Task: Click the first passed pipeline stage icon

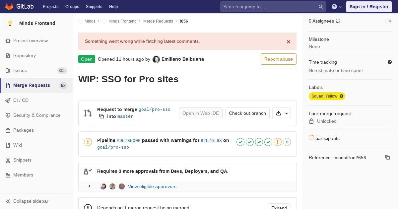Action: [x=240, y=142]
